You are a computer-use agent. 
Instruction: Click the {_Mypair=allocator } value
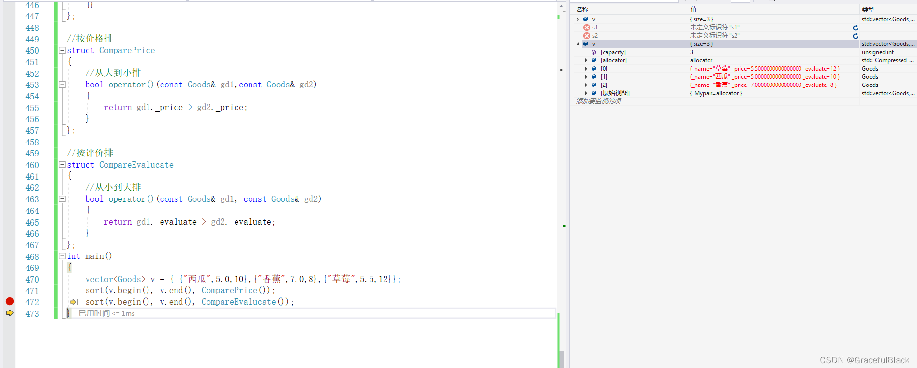click(x=716, y=93)
